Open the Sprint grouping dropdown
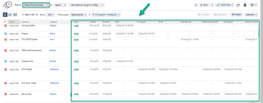Image resolution: width=263 pixels, height=103 pixels. (60, 5)
